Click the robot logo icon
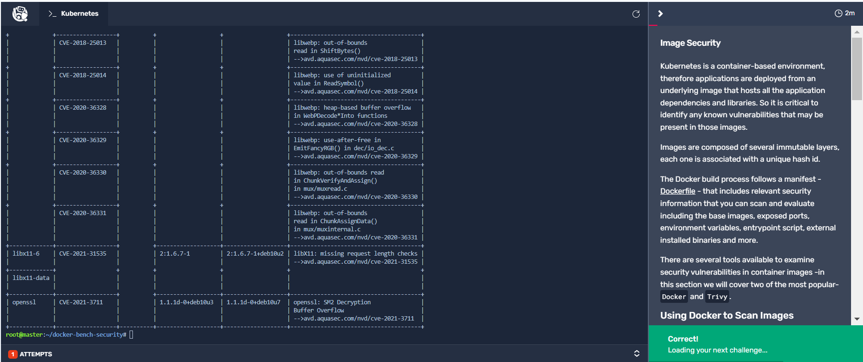The width and height of the screenshot is (863, 362). pyautogui.click(x=20, y=14)
